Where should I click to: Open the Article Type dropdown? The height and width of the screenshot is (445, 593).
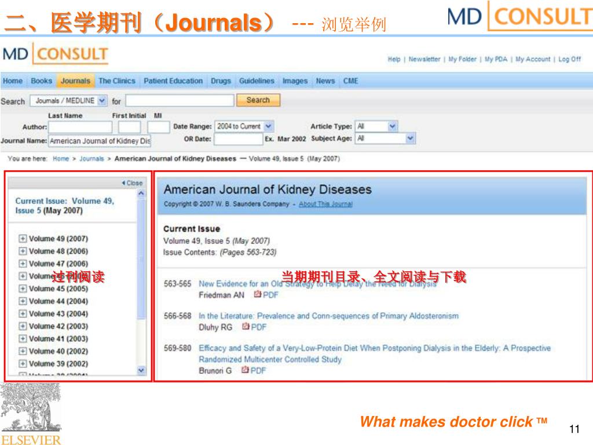click(376, 126)
